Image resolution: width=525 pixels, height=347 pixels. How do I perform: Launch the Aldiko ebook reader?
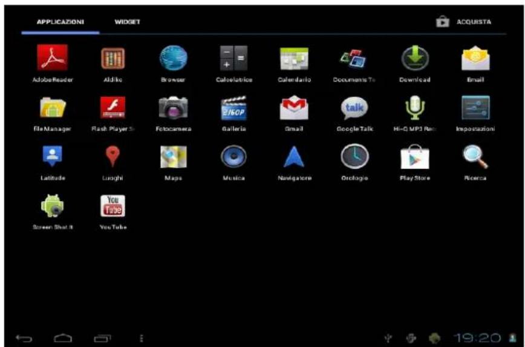113,64
